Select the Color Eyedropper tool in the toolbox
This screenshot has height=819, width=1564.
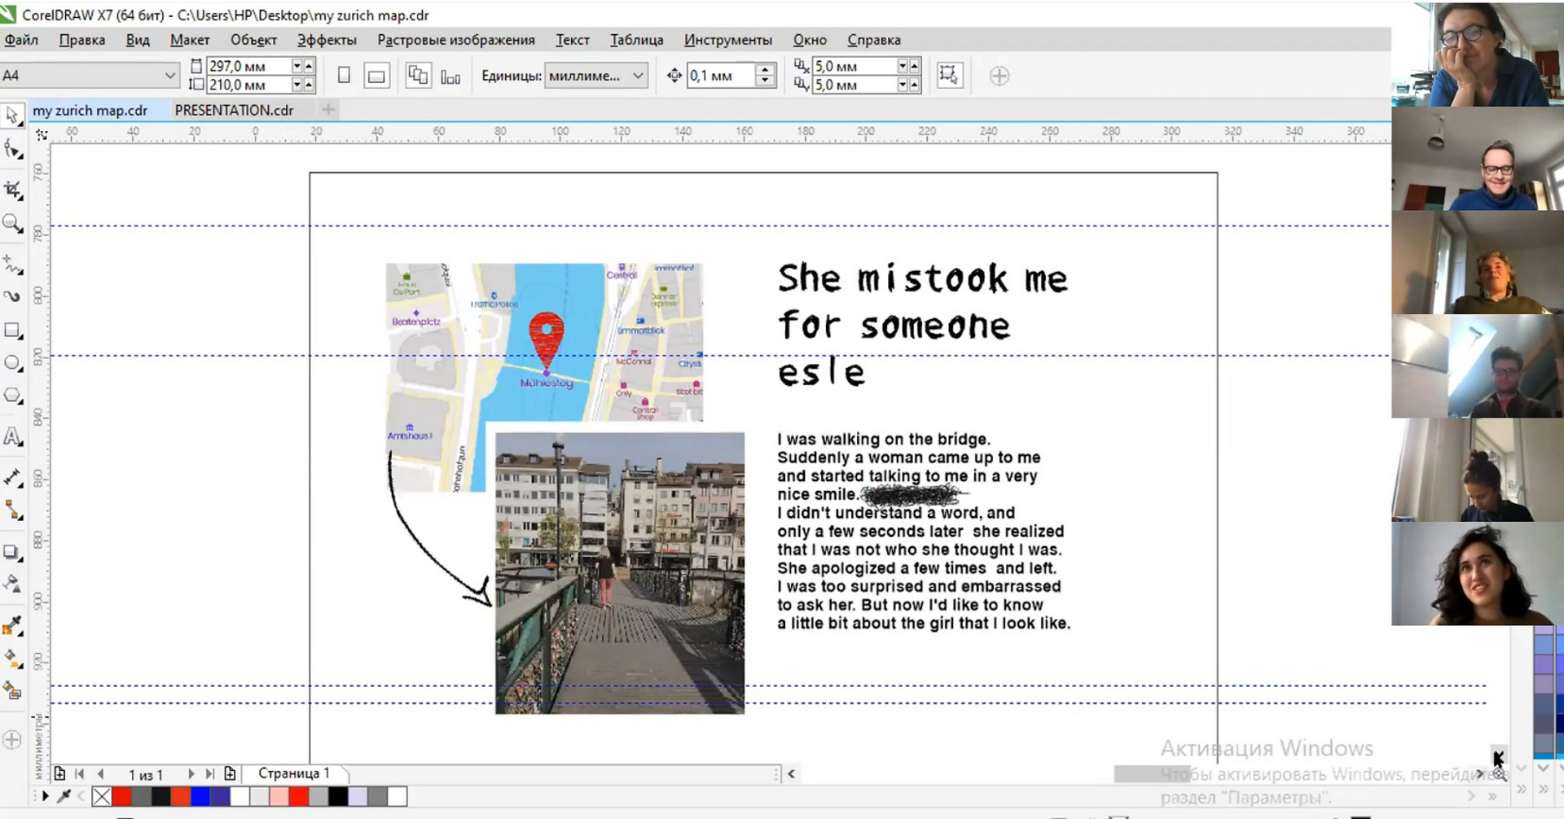(x=12, y=625)
